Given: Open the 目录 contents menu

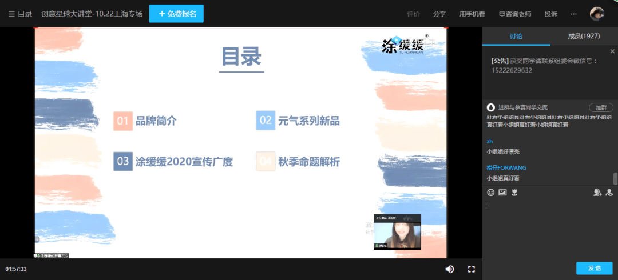Looking at the screenshot, I should coord(21,14).
